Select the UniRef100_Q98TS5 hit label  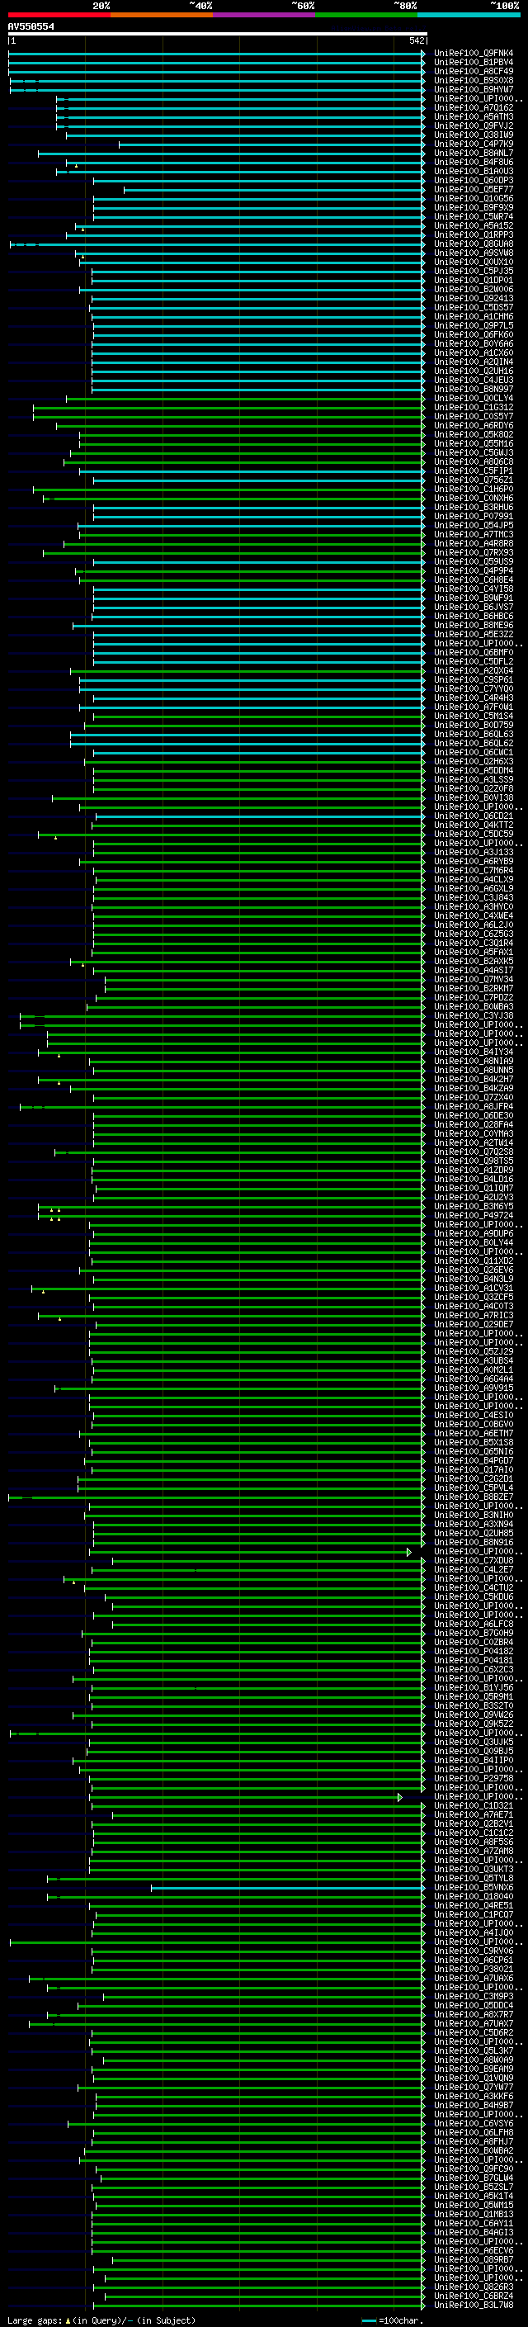tap(474, 1161)
